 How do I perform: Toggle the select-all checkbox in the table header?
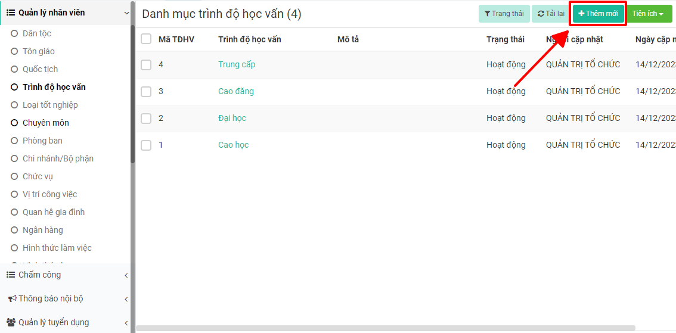click(x=146, y=39)
